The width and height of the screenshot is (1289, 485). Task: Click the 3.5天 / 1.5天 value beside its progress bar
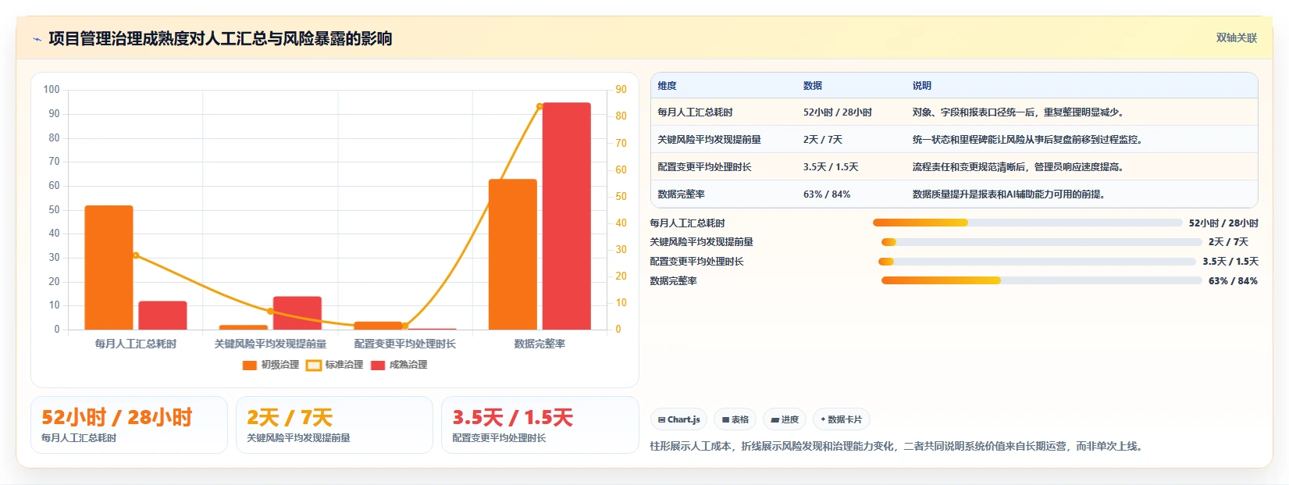(x=1230, y=262)
